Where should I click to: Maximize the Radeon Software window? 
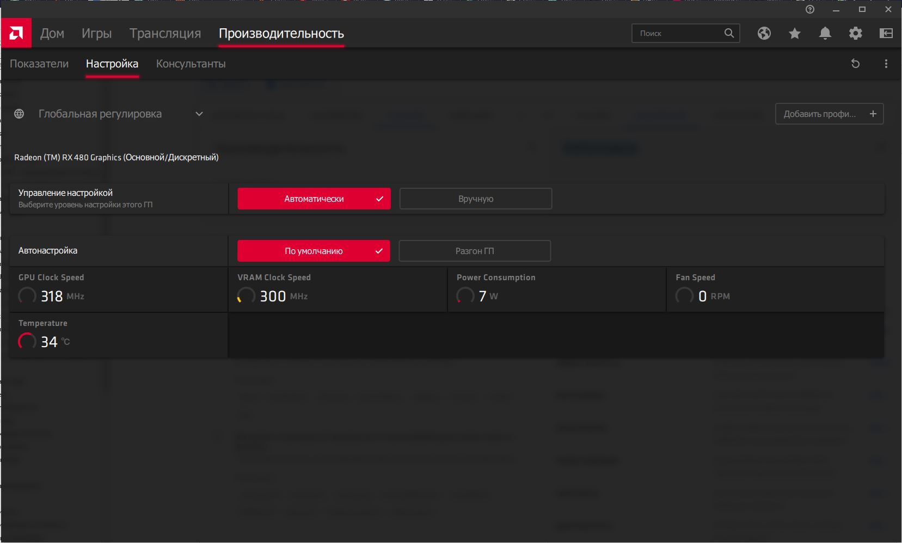pos(862,9)
